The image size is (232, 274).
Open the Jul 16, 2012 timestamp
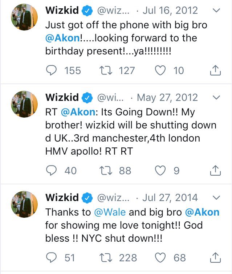[x=170, y=11]
